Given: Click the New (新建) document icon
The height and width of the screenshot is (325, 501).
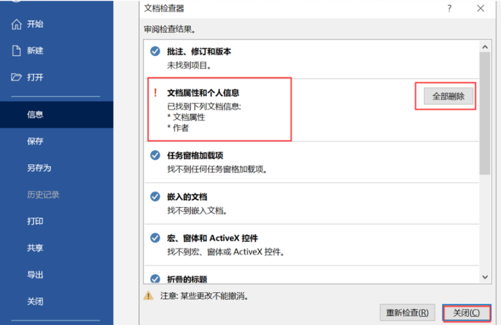Looking at the screenshot, I should pyautogui.click(x=16, y=51).
